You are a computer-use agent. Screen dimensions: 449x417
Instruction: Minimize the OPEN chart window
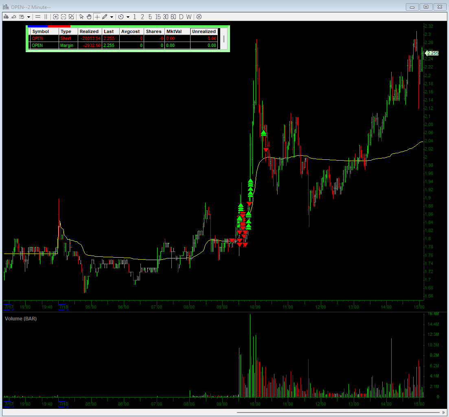412,7
